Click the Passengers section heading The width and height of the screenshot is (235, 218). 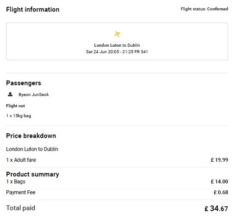[x=23, y=83]
